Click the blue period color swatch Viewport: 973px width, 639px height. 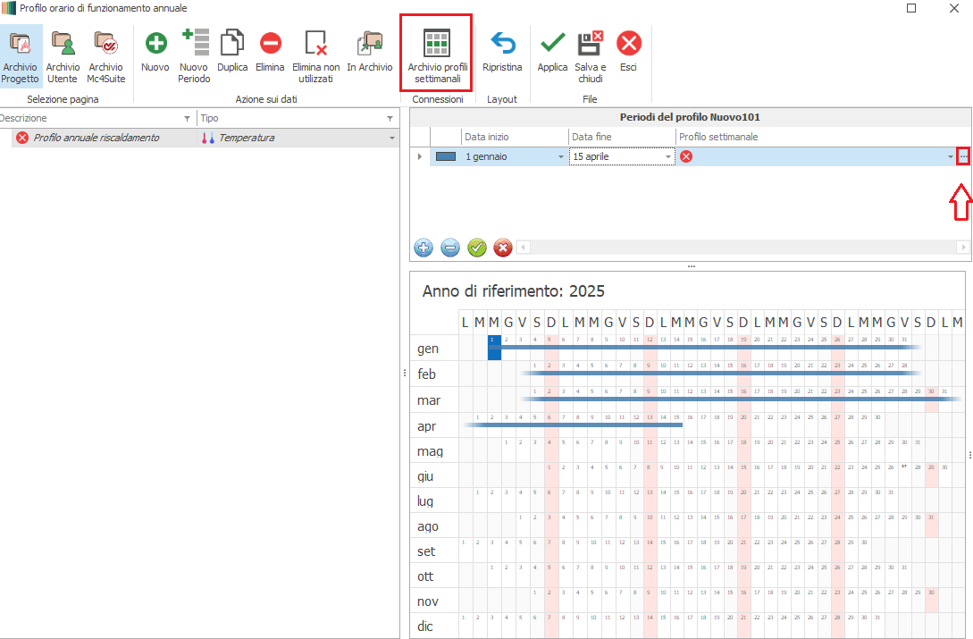(x=446, y=156)
